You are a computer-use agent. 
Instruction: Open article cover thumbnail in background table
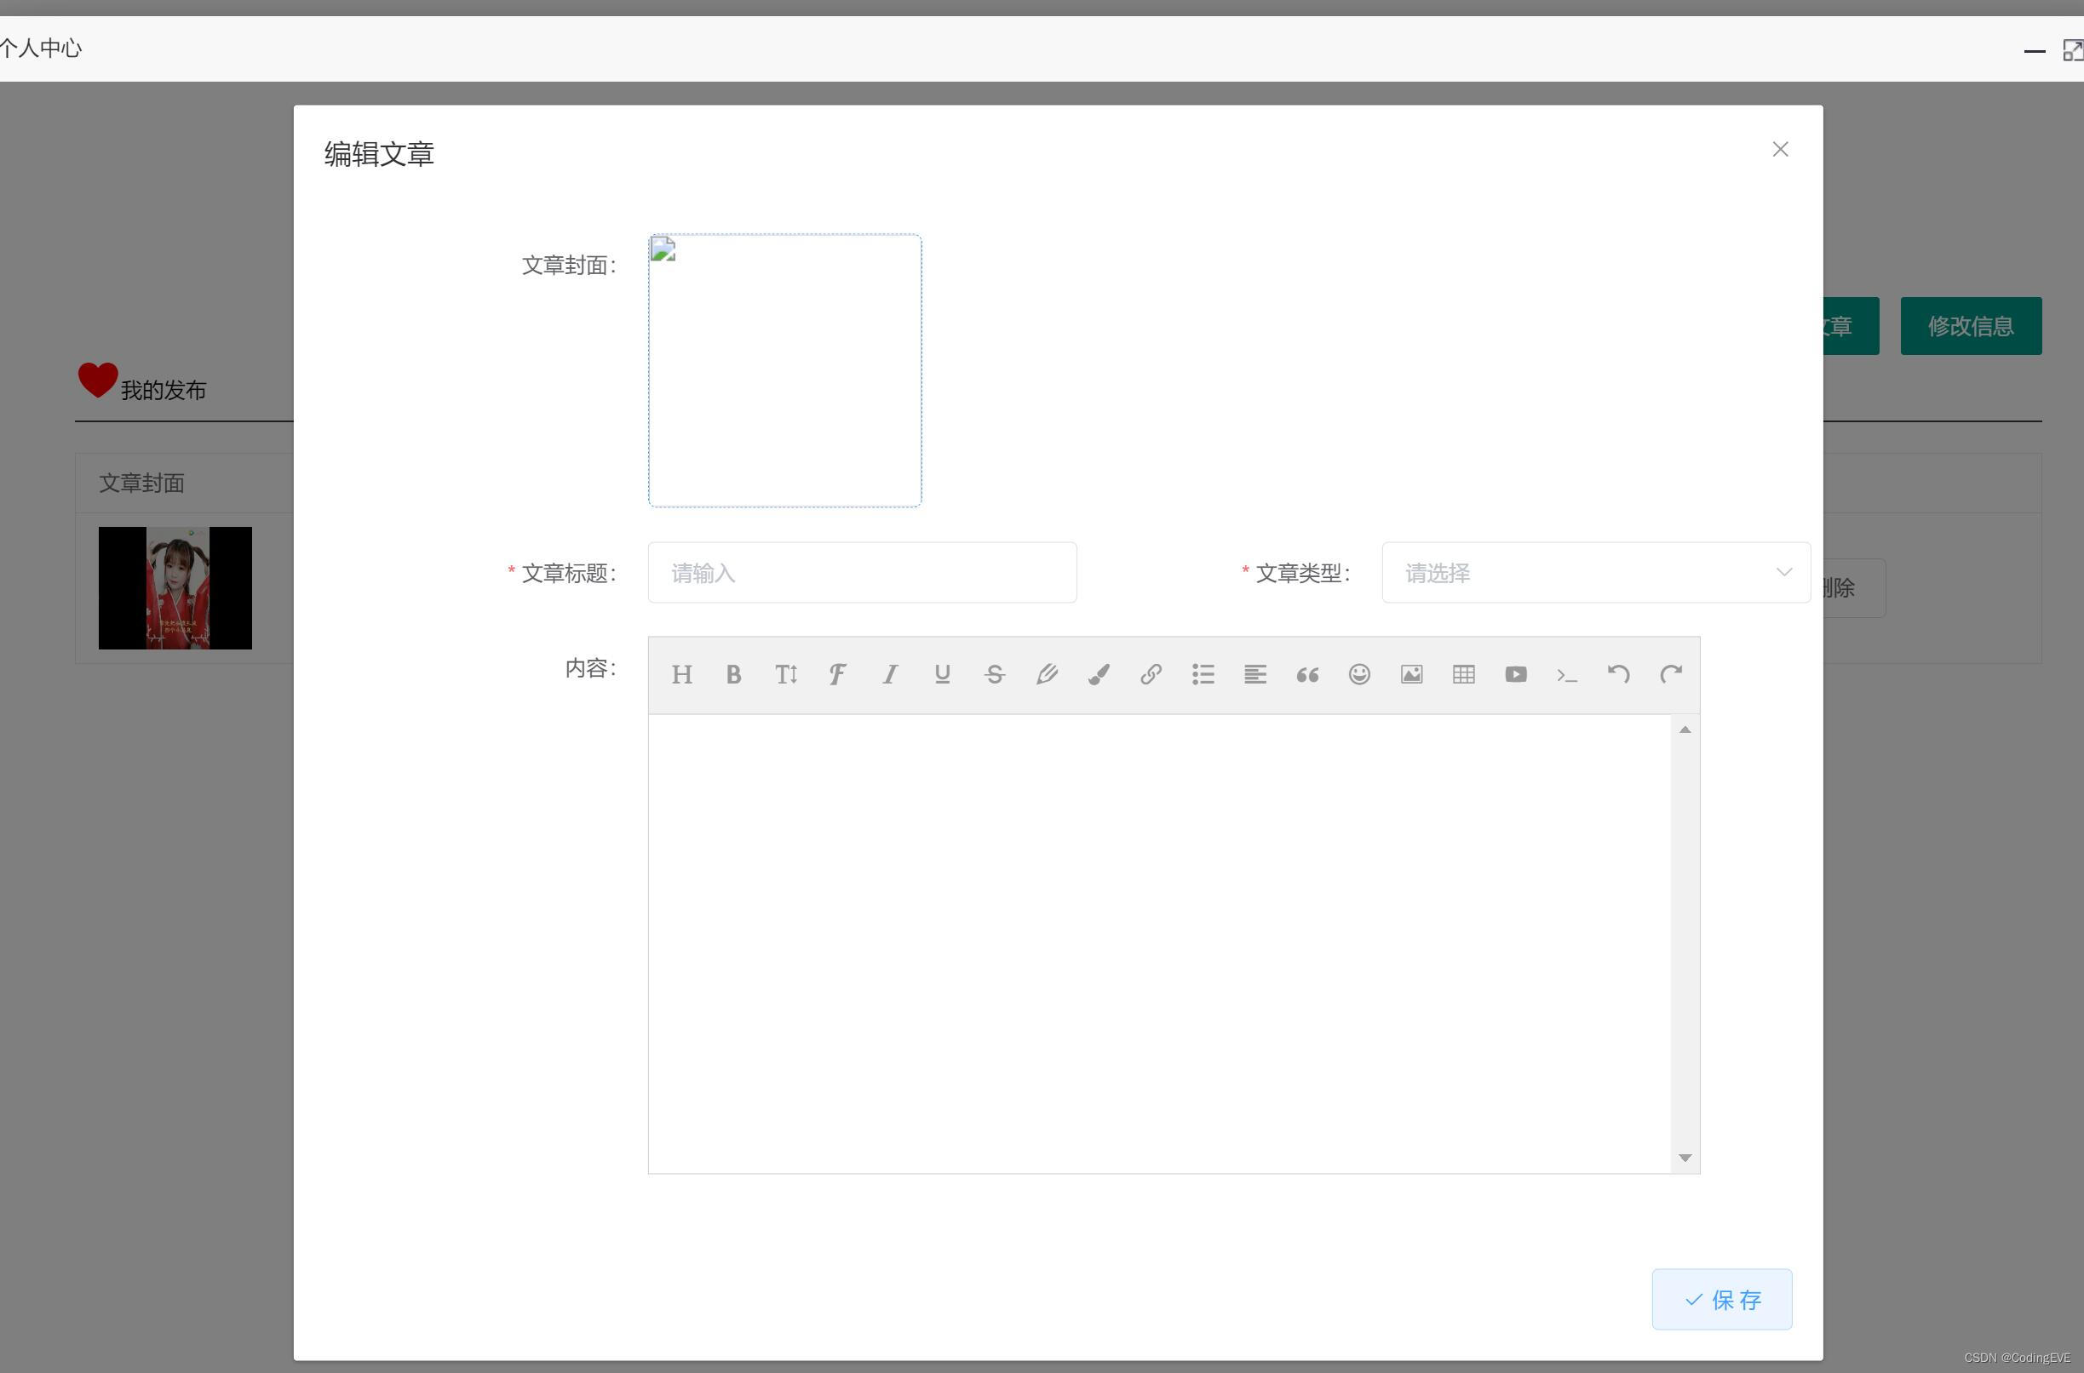175,588
